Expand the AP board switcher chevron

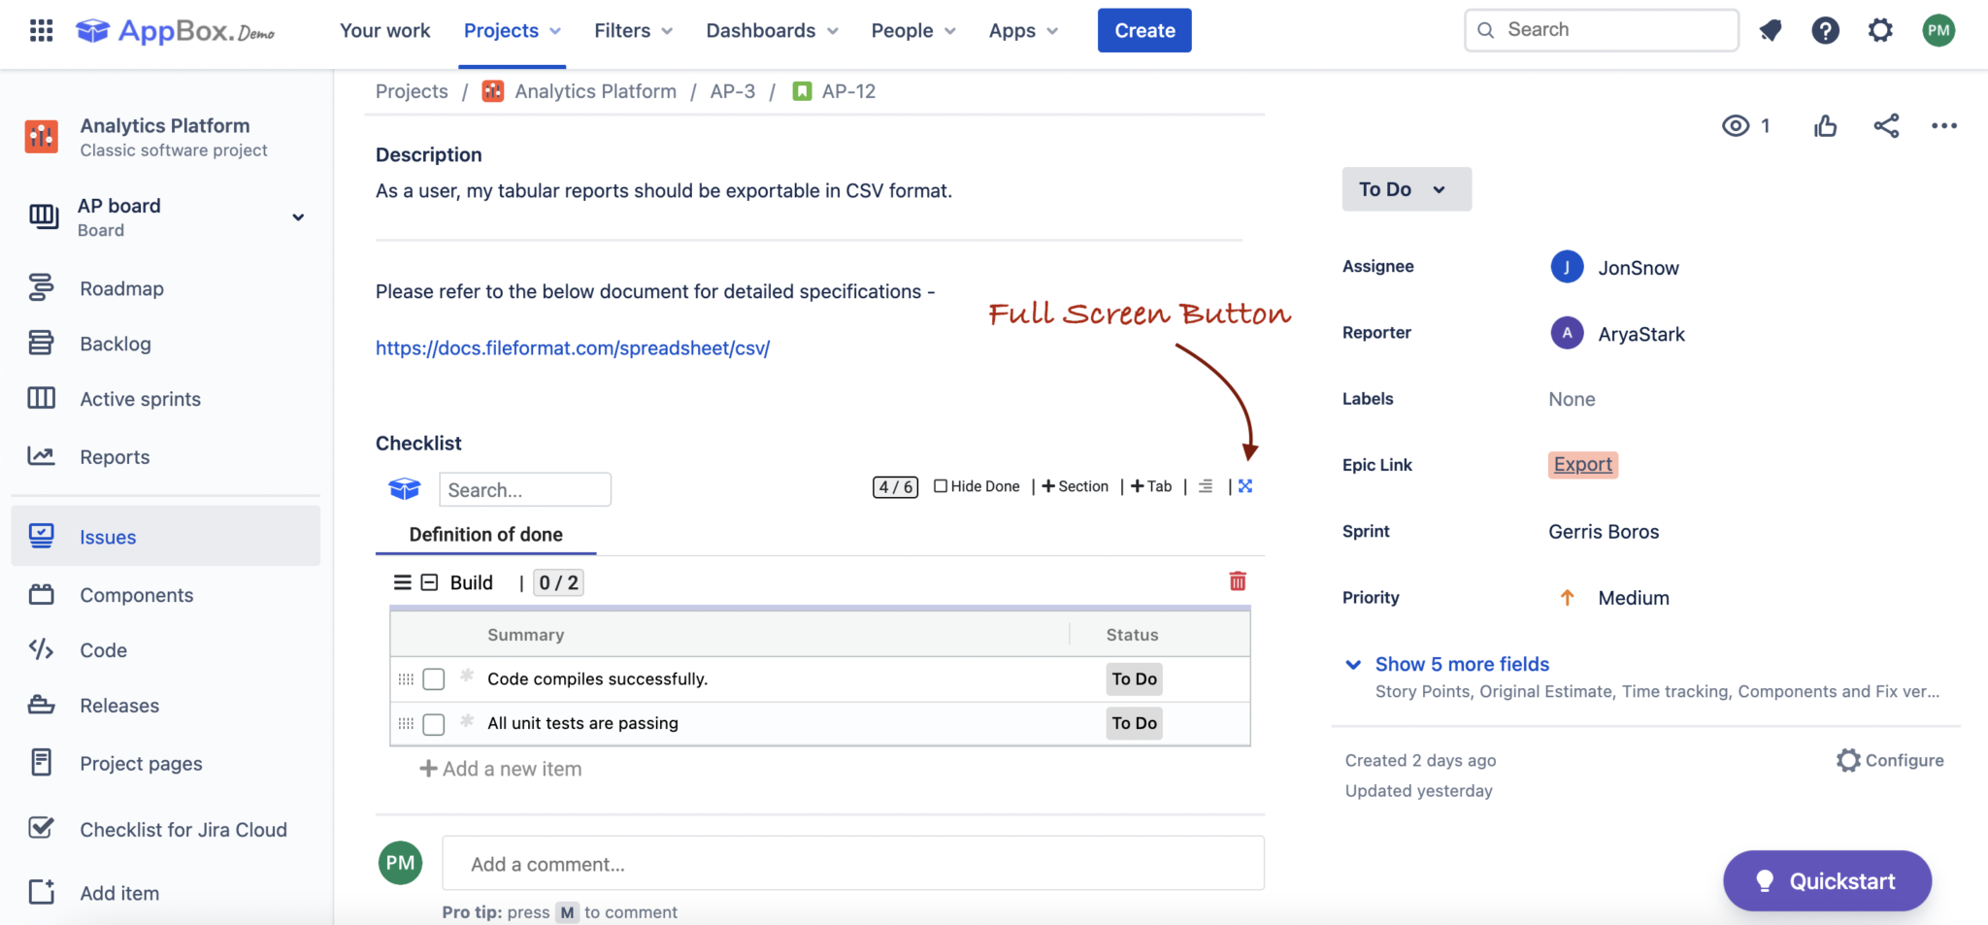click(298, 217)
